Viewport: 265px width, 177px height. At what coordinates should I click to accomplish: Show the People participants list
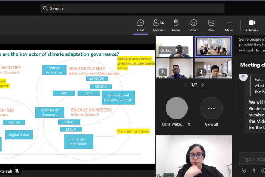click(158, 25)
